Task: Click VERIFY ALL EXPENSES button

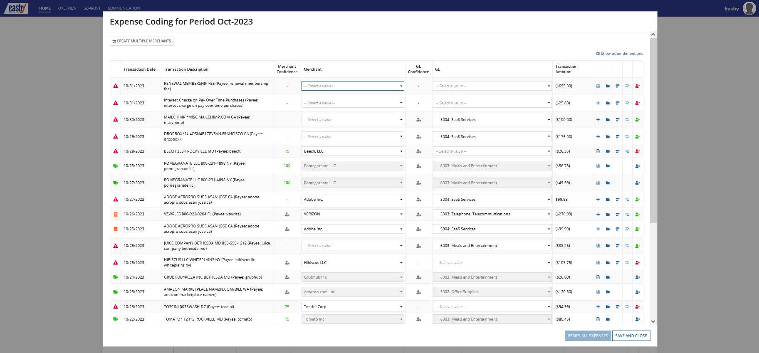Action: point(588,336)
